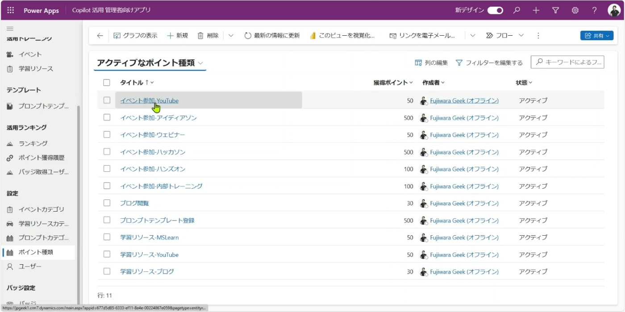Image resolution: width=625 pixels, height=312 pixels.
Task: Open the イベント参加-アイディアソン record
Action: pyautogui.click(x=158, y=118)
